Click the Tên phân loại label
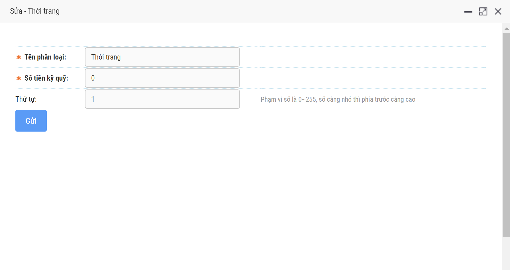510x270 pixels. 45,57
